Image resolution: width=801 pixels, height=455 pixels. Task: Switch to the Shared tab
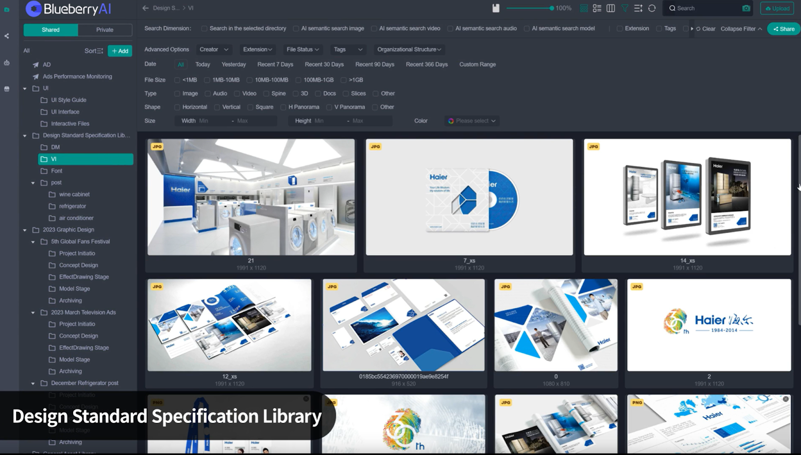51,30
